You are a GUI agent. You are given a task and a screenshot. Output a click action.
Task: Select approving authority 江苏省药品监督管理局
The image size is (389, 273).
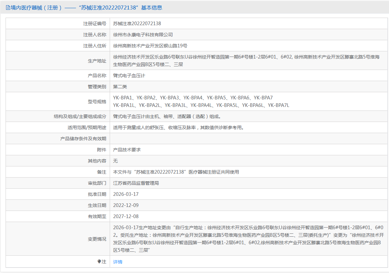click(x=136, y=183)
